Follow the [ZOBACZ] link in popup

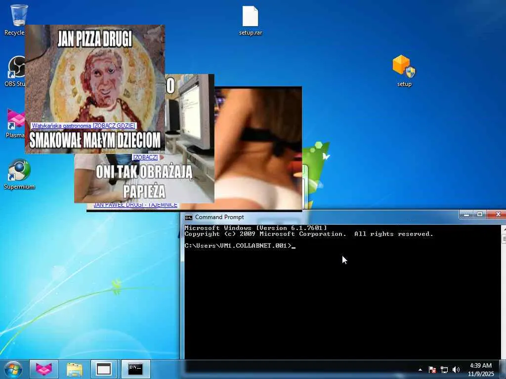tap(145, 157)
